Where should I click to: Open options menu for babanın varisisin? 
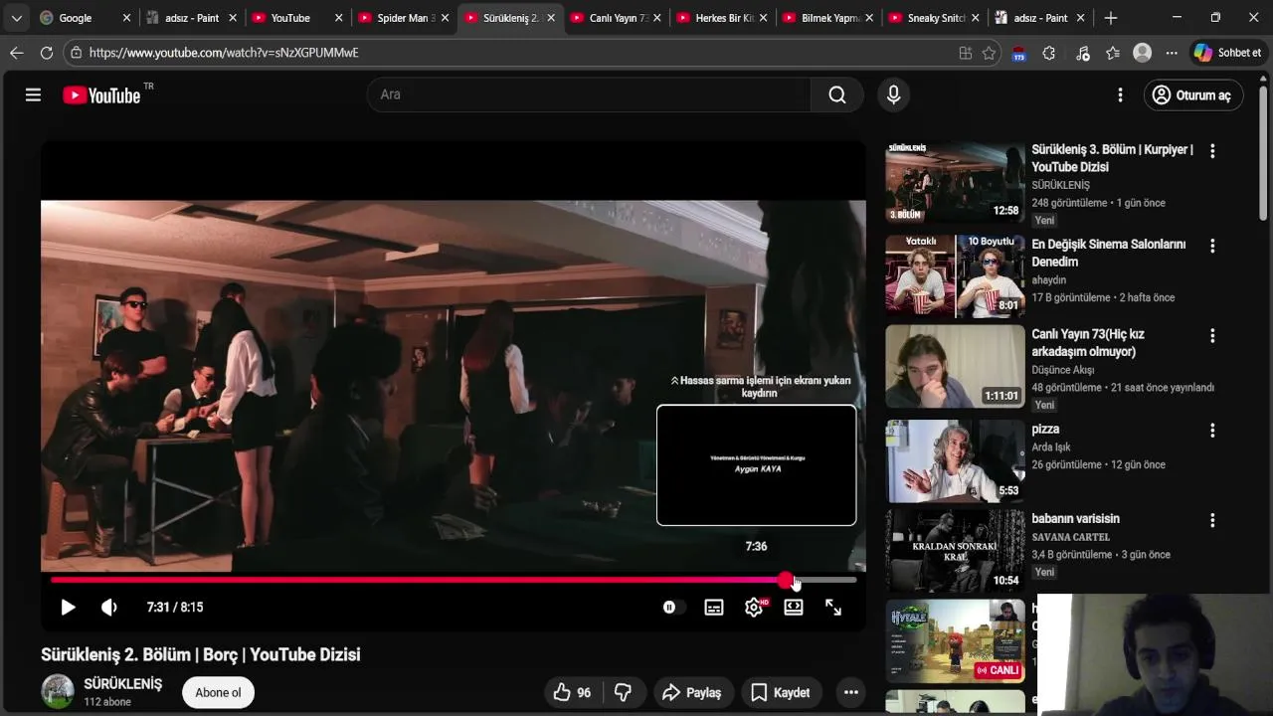1212,520
